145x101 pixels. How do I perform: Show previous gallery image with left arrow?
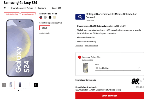tap(4, 85)
